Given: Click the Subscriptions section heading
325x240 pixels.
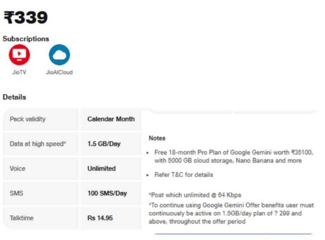Looking at the screenshot, I should tap(26, 39).
